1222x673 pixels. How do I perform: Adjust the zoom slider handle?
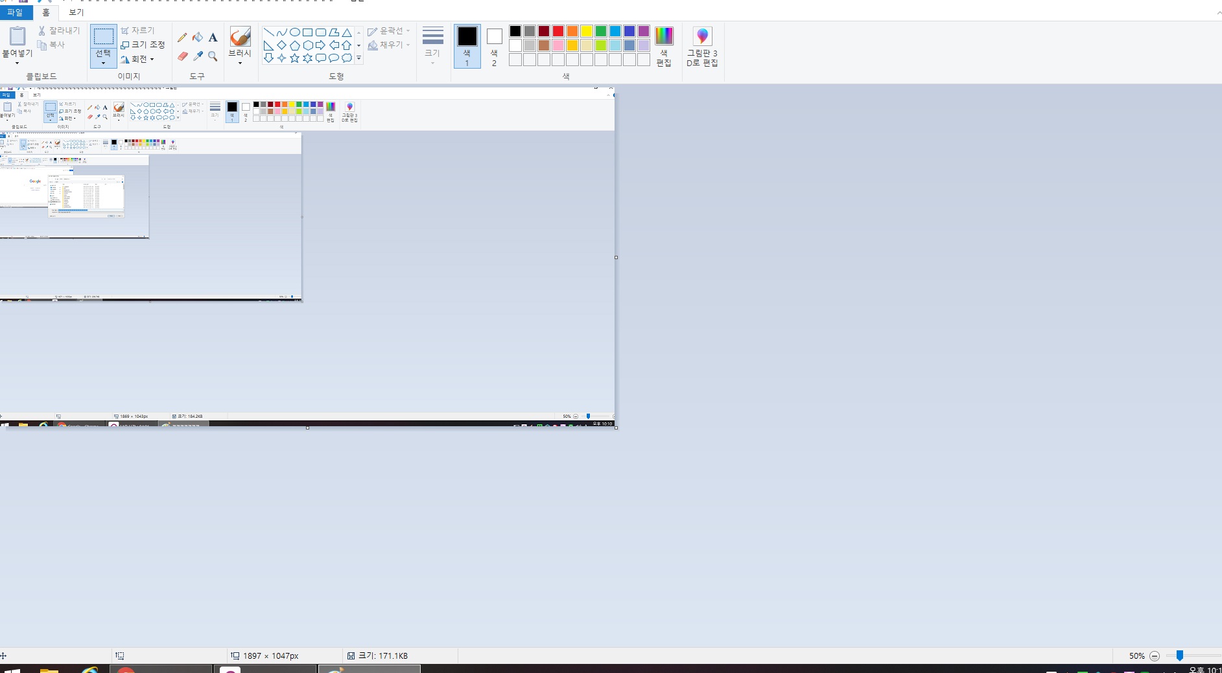[x=1180, y=656]
